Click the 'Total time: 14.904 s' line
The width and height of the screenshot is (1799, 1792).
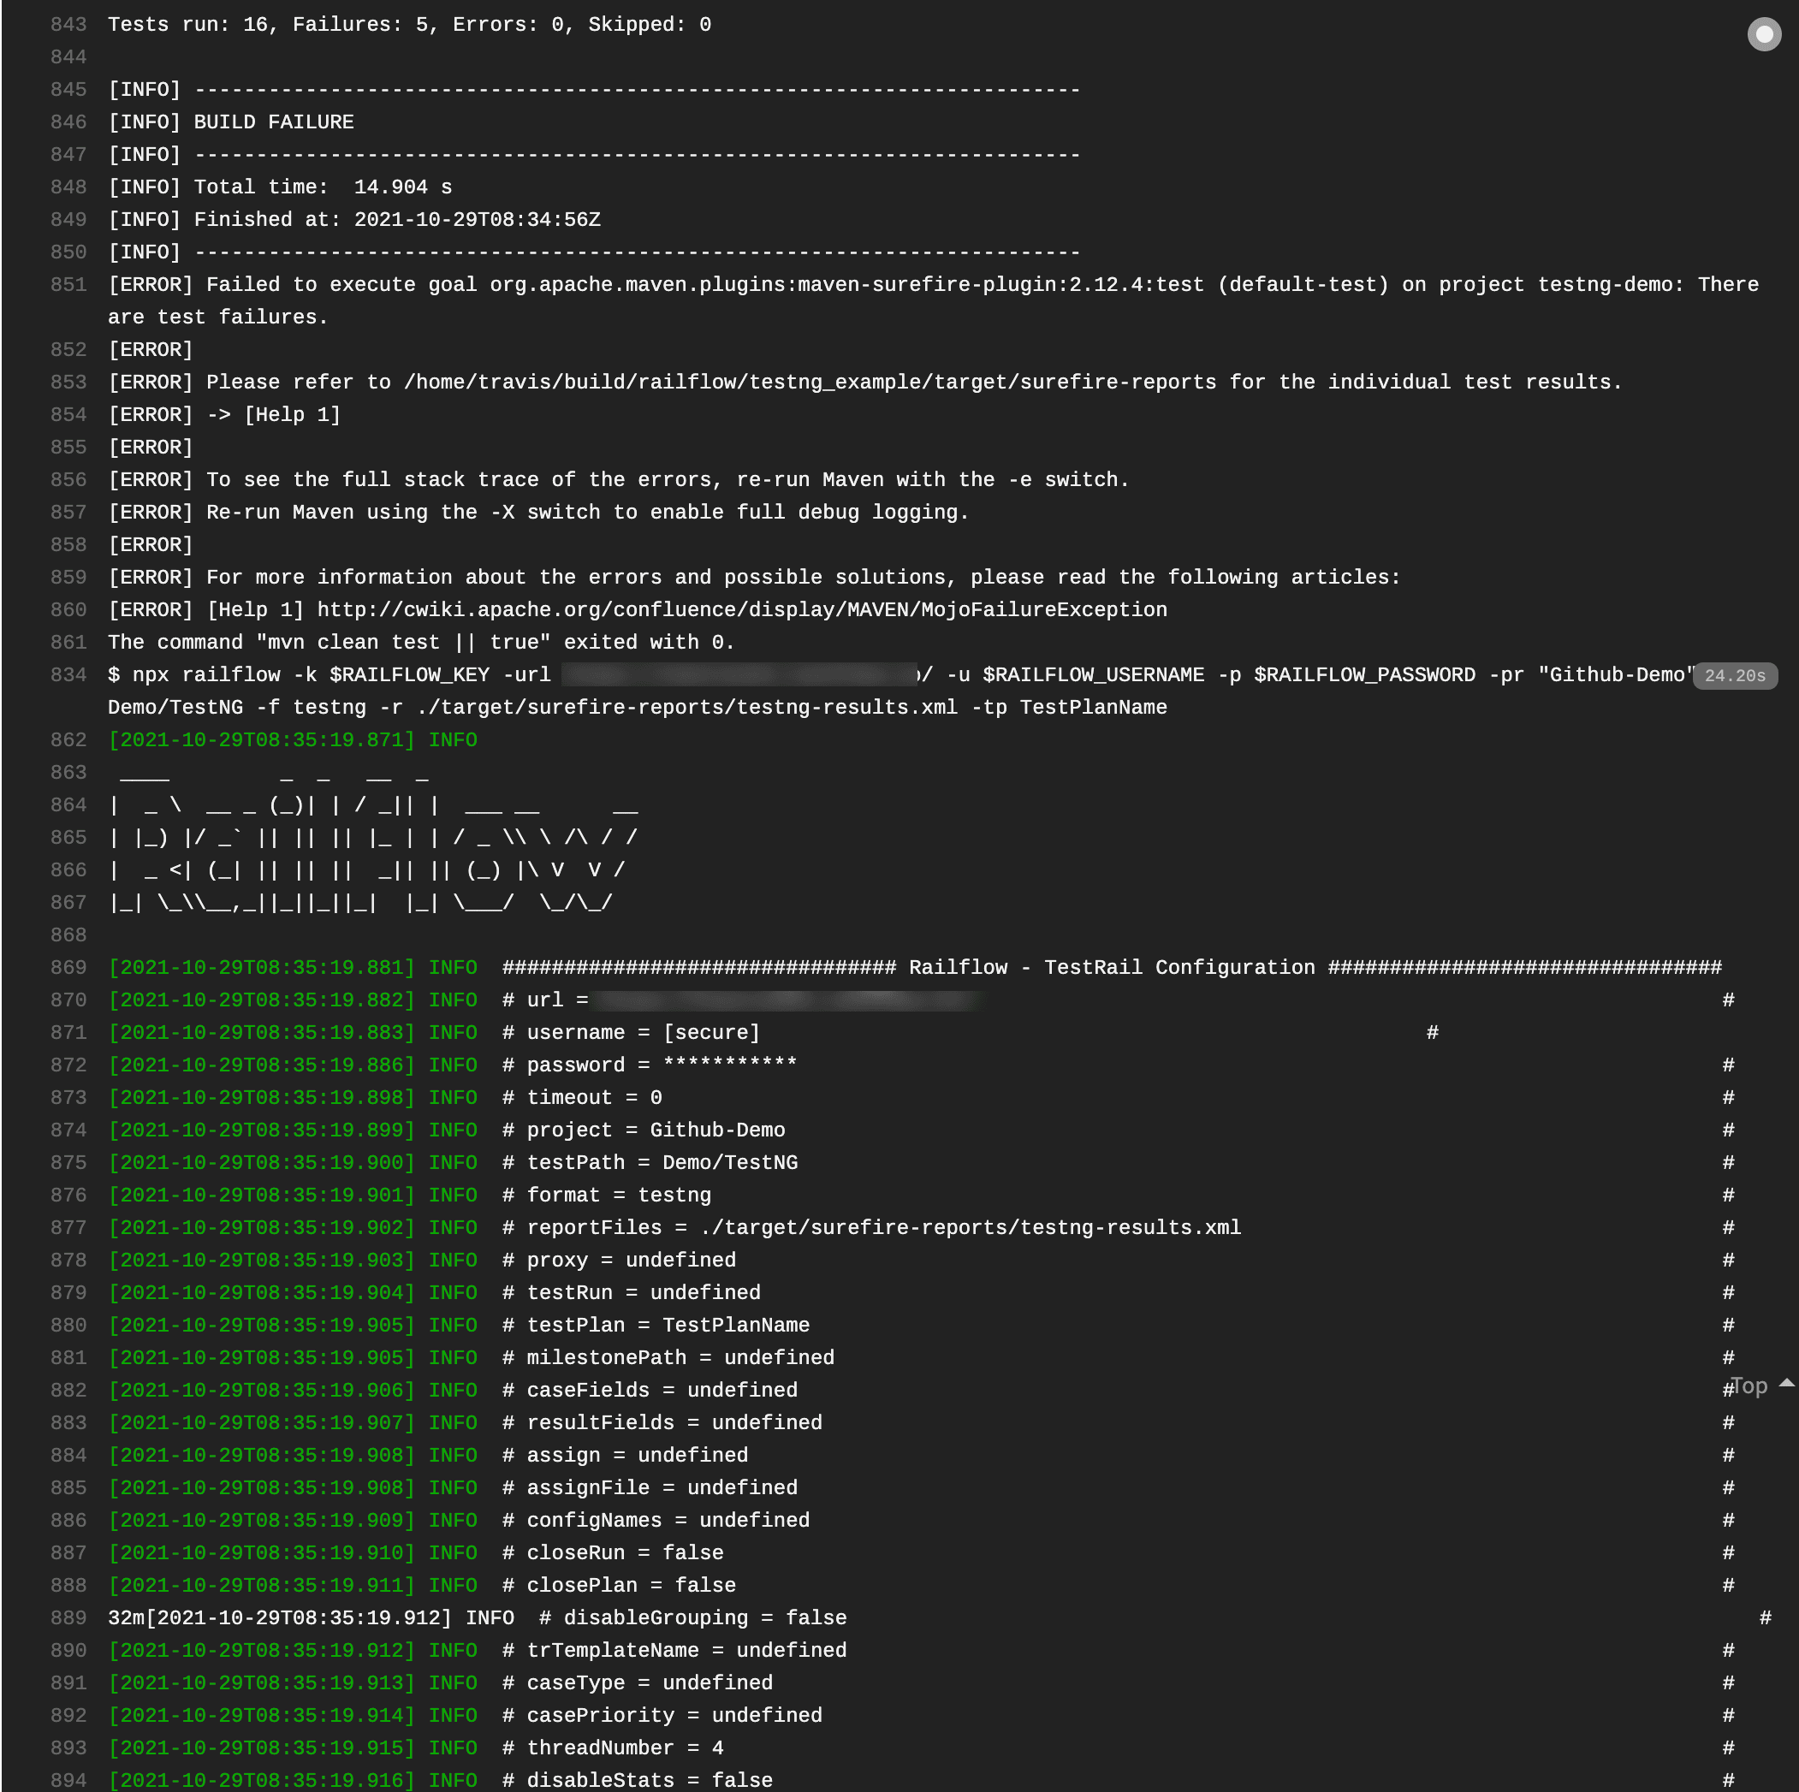[280, 188]
